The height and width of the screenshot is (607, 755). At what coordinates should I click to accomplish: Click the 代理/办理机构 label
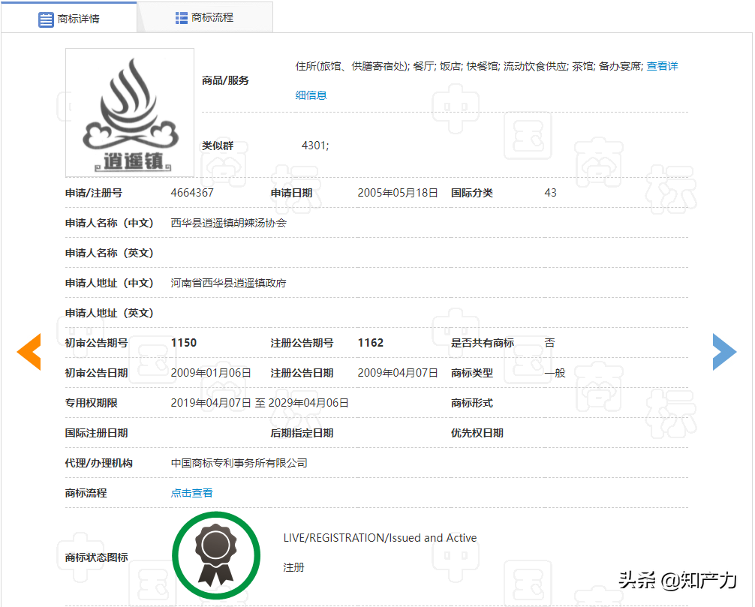(99, 463)
